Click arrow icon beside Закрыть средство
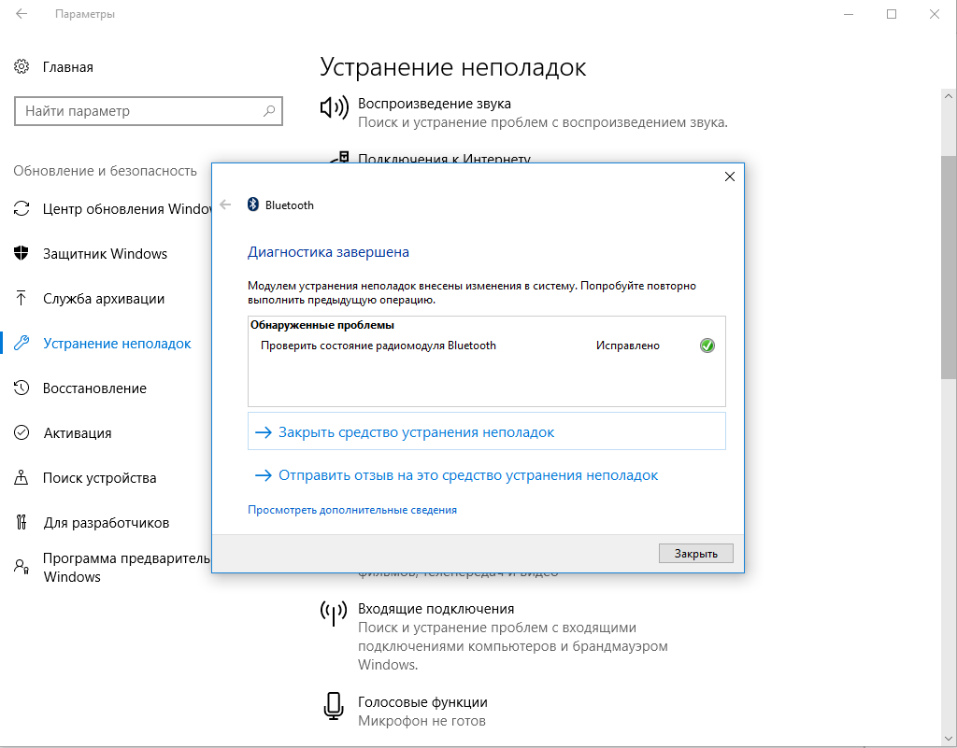This screenshot has height=748, width=957. point(263,432)
